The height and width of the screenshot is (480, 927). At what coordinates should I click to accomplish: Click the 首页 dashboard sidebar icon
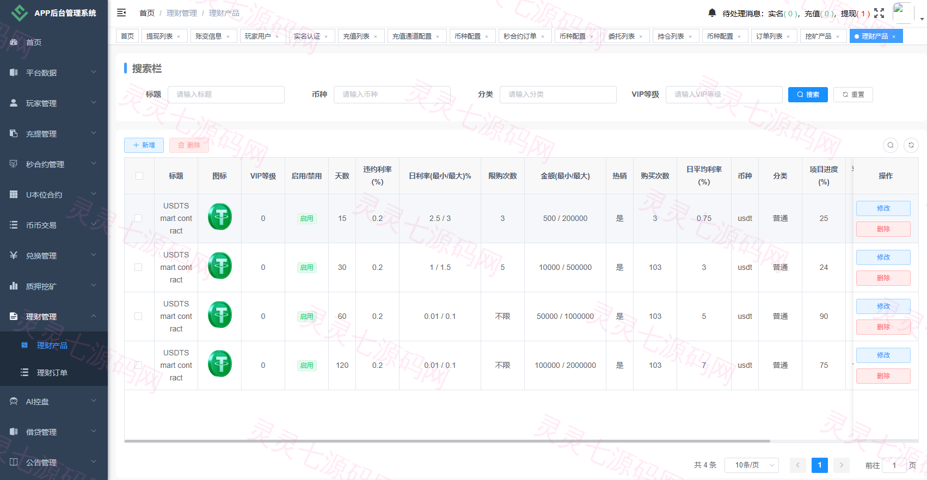tap(14, 42)
